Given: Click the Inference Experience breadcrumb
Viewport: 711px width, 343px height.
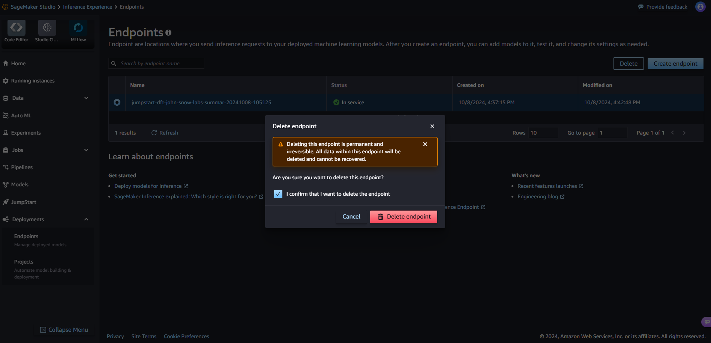Looking at the screenshot, I should (x=87, y=7).
